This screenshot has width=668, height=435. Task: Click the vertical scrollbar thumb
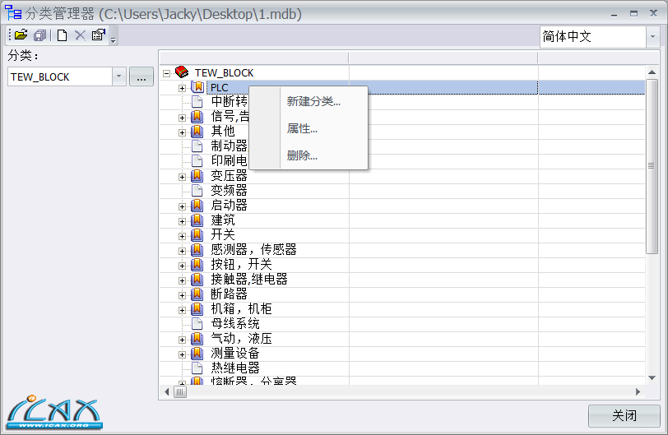(652, 166)
